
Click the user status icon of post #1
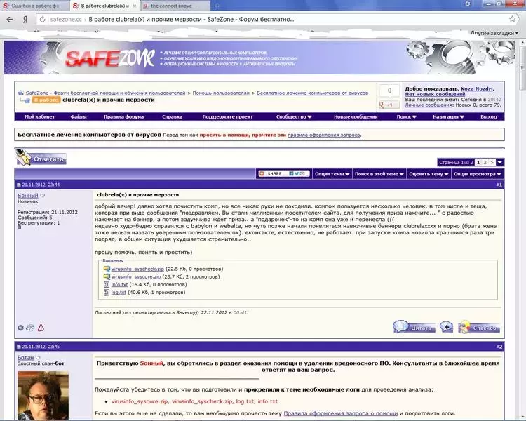(20, 328)
